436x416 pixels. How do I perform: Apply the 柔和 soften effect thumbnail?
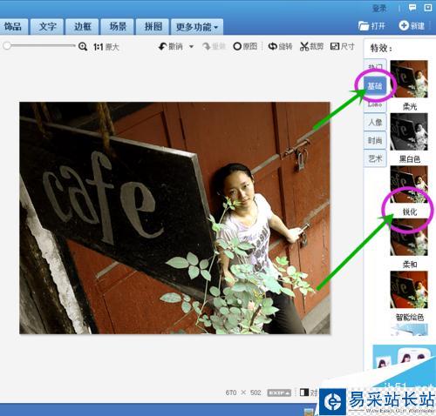tap(409, 237)
